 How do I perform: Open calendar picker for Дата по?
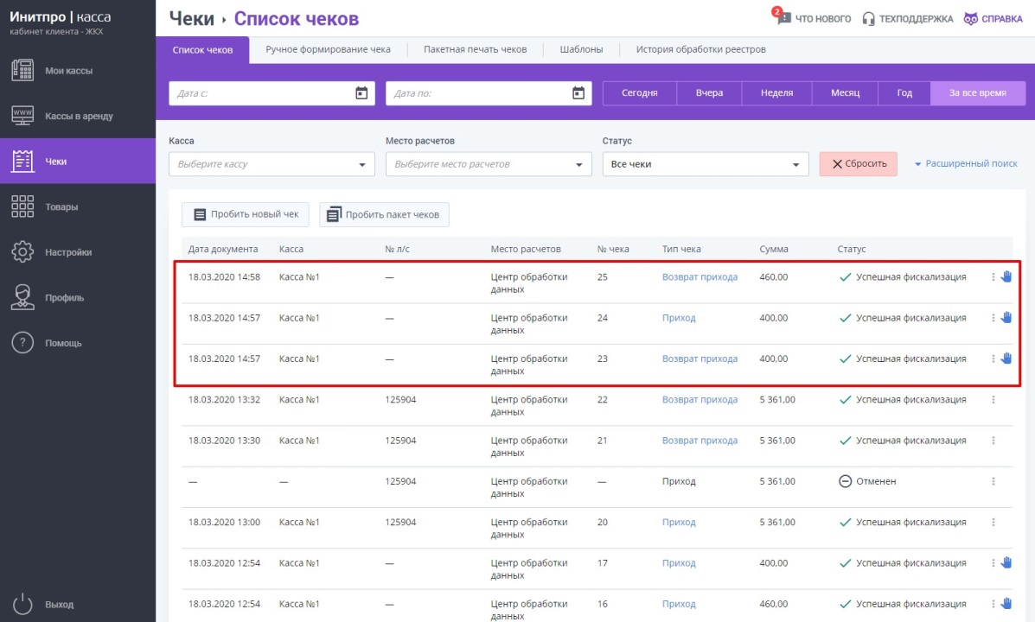click(x=578, y=93)
